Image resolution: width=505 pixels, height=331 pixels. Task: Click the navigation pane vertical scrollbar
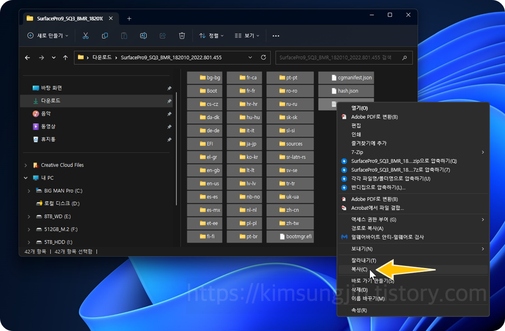(176, 149)
